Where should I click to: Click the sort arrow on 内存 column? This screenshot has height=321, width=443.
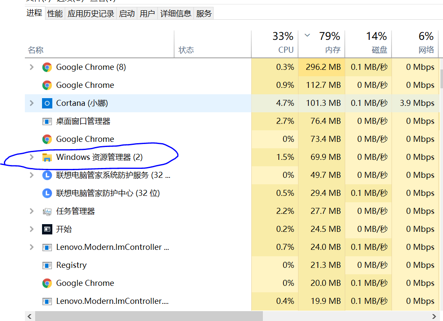[307, 35]
